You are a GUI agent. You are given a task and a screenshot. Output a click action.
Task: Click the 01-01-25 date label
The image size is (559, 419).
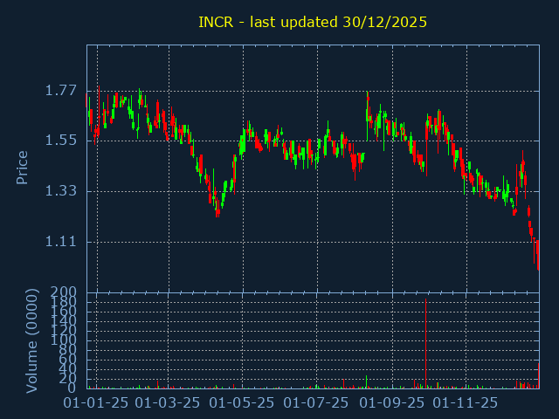(x=97, y=403)
